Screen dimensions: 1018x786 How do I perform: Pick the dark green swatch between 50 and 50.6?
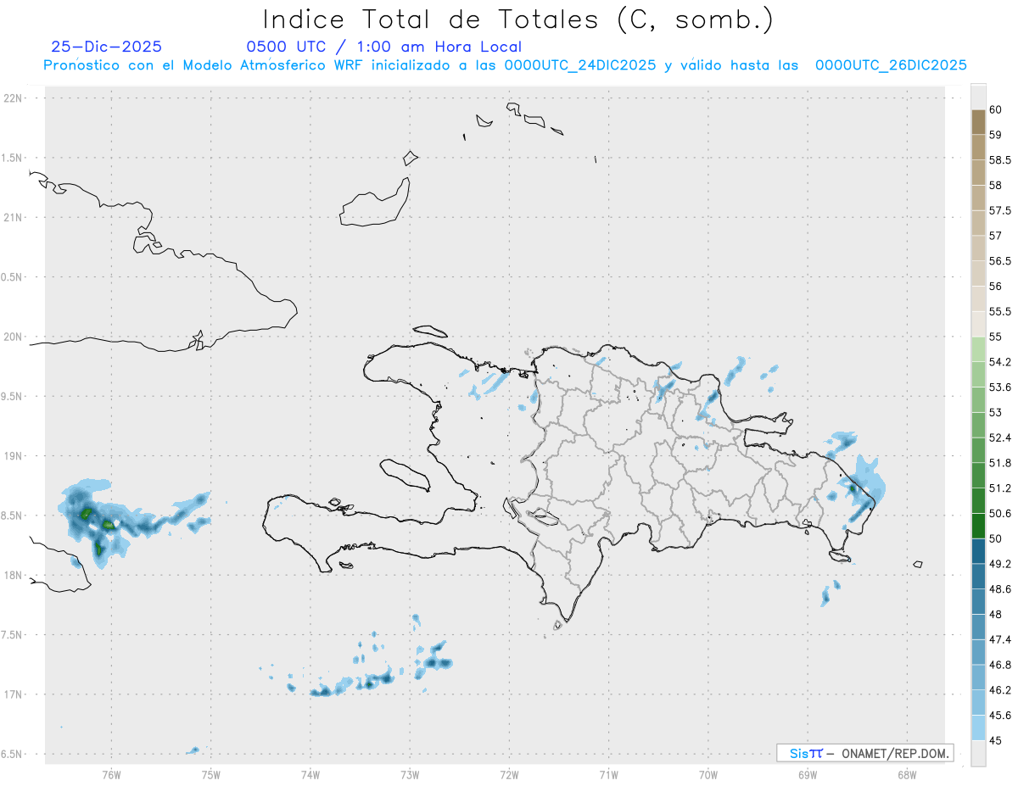[978, 526]
